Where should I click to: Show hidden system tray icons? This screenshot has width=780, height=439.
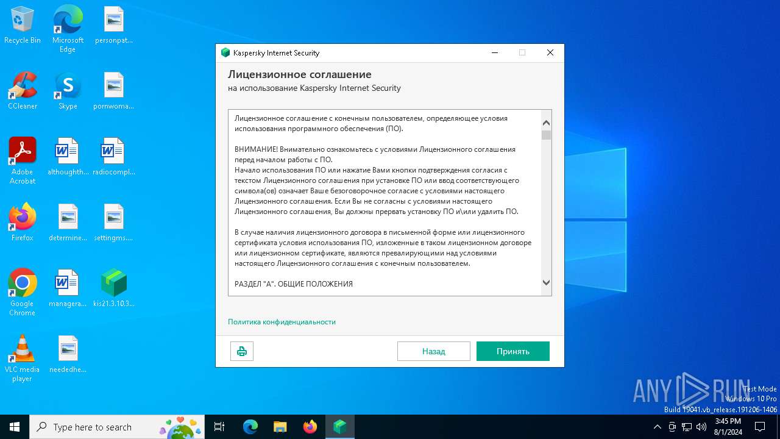point(657,427)
